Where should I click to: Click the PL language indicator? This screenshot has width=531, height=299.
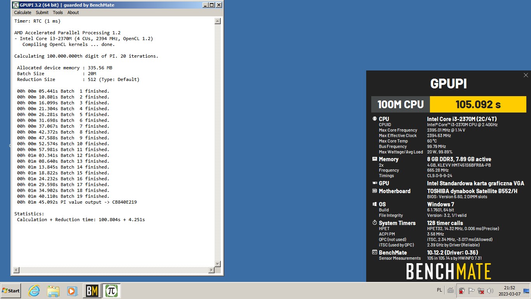[x=439, y=290]
